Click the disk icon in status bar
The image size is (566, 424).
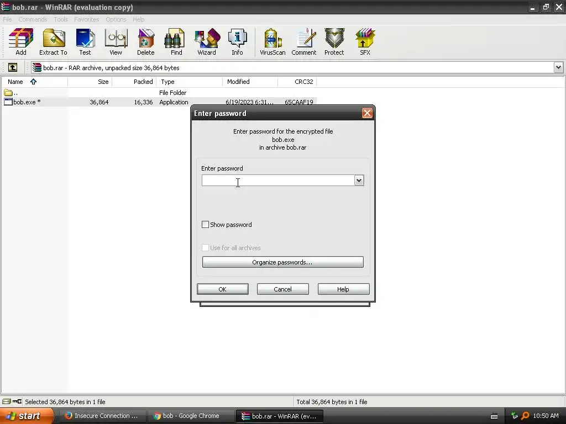pos(7,401)
